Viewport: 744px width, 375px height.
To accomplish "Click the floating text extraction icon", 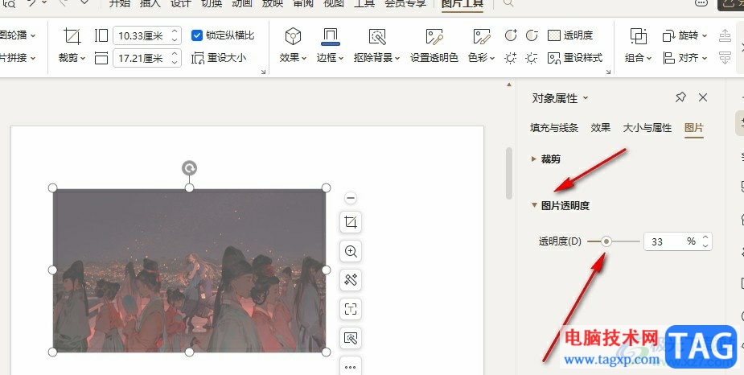I will coord(351,309).
